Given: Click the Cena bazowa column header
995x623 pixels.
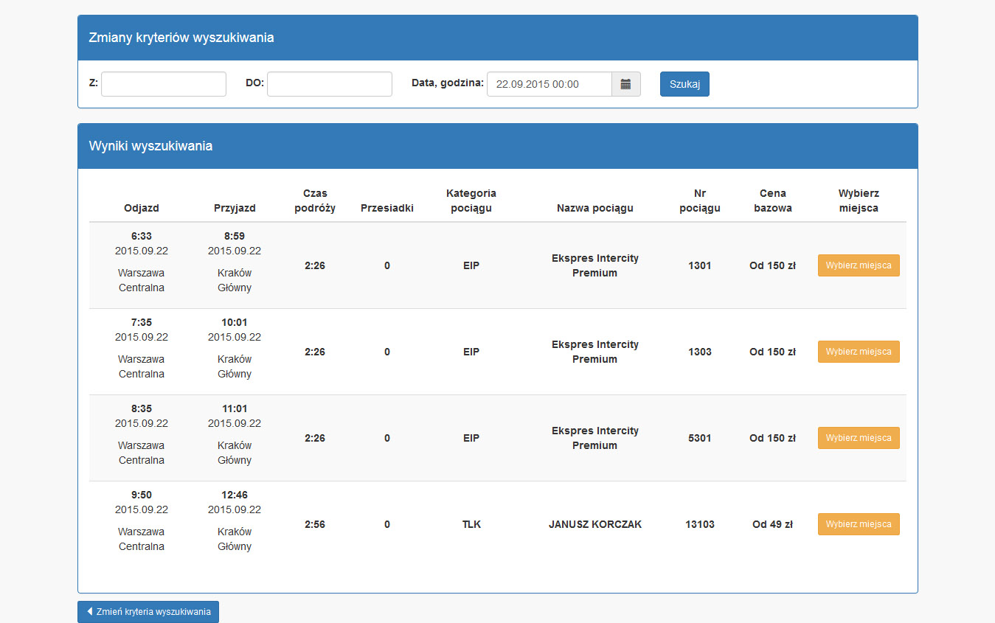Looking at the screenshot, I should [772, 201].
